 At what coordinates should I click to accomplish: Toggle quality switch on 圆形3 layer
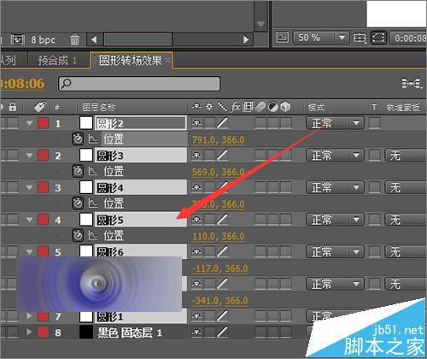tap(223, 156)
